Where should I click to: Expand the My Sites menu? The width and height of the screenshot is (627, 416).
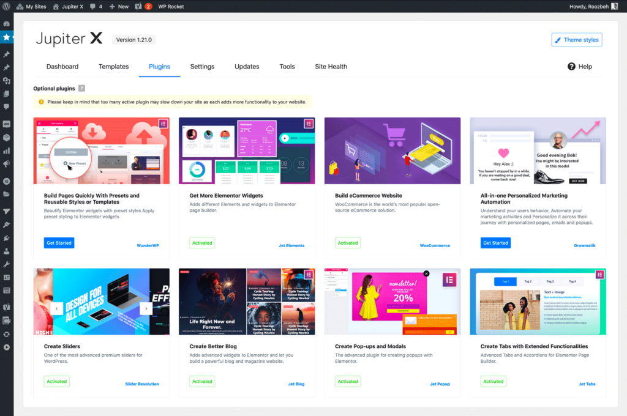[x=30, y=6]
